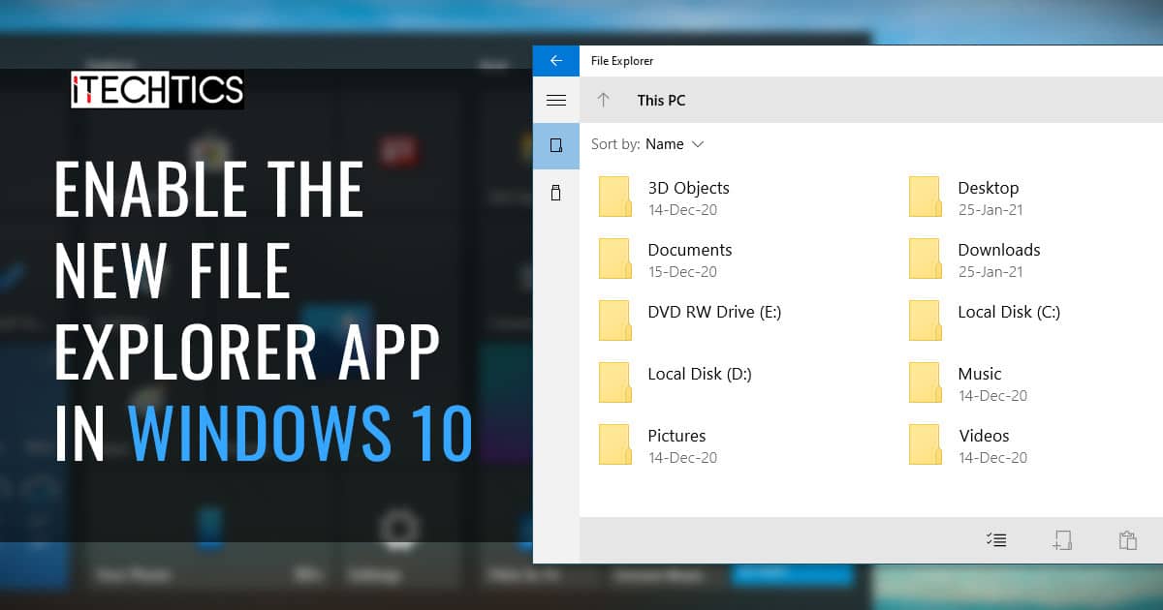The width and height of the screenshot is (1163, 610).
Task: Click the 25-Jan-21 date under Desktop
Action: tap(990, 210)
